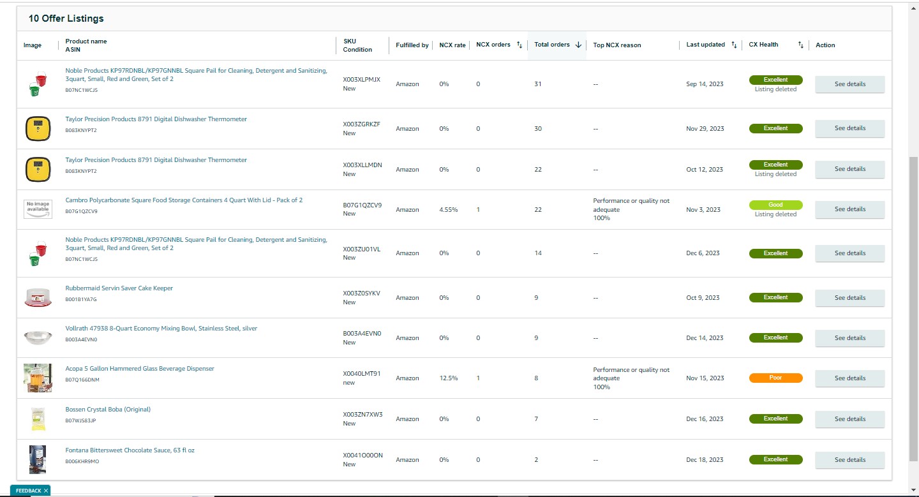Open the Vollrath 47938 Mixing Bowl link

(x=161, y=329)
